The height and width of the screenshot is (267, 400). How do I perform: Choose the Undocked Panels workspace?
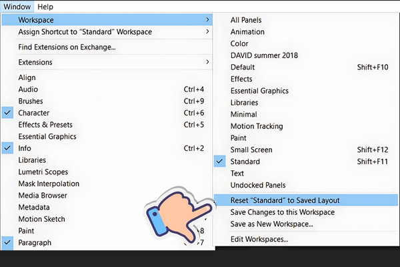tap(306, 185)
